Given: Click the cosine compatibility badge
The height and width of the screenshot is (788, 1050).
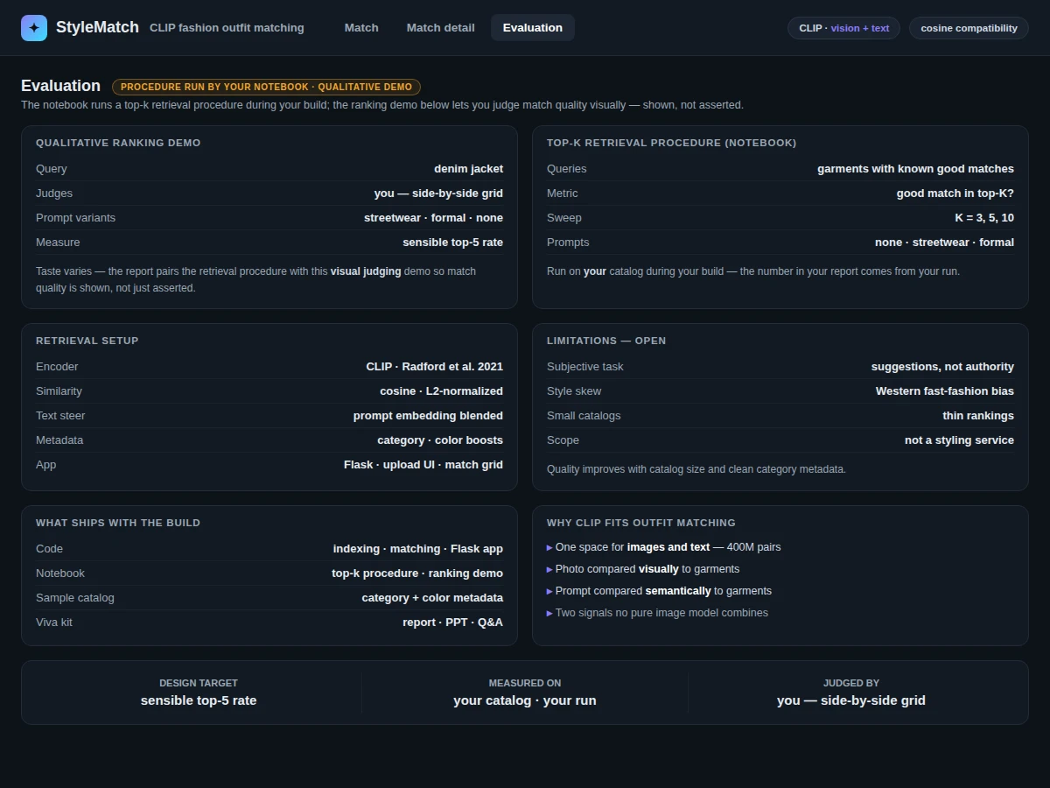Looking at the screenshot, I should (969, 28).
